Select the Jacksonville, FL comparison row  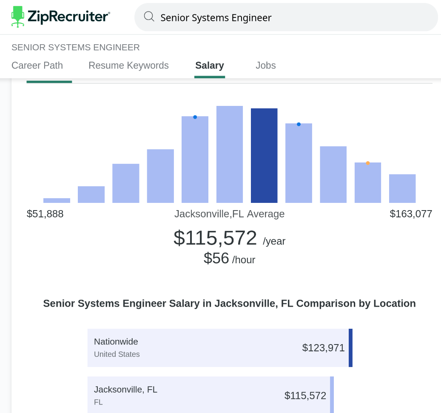click(211, 395)
